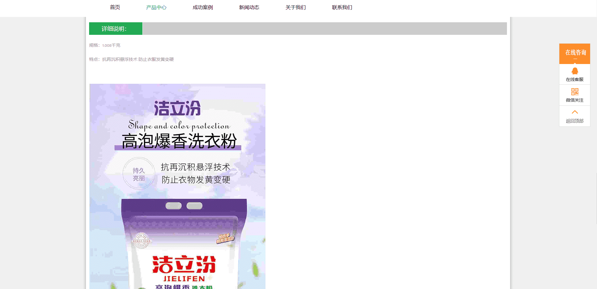This screenshot has height=289, width=597.
Task: Open the 联系我们 contact page
Action: pos(342,7)
